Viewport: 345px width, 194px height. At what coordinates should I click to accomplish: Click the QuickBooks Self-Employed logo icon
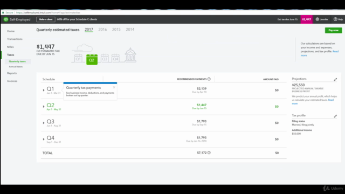6,19
